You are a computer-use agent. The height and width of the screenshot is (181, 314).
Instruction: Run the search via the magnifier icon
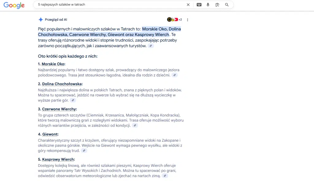(x=226, y=5)
